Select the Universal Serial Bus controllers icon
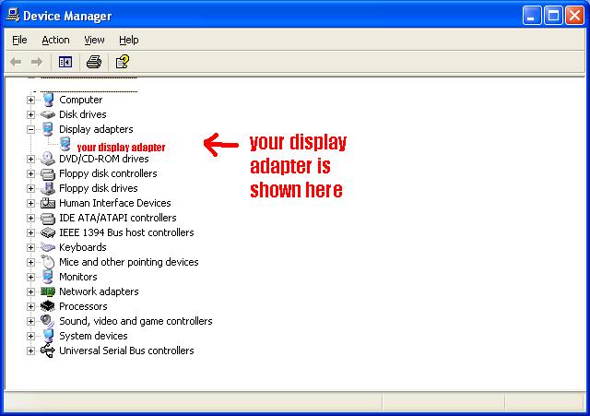Image resolution: width=590 pixels, height=416 pixels. 48,351
